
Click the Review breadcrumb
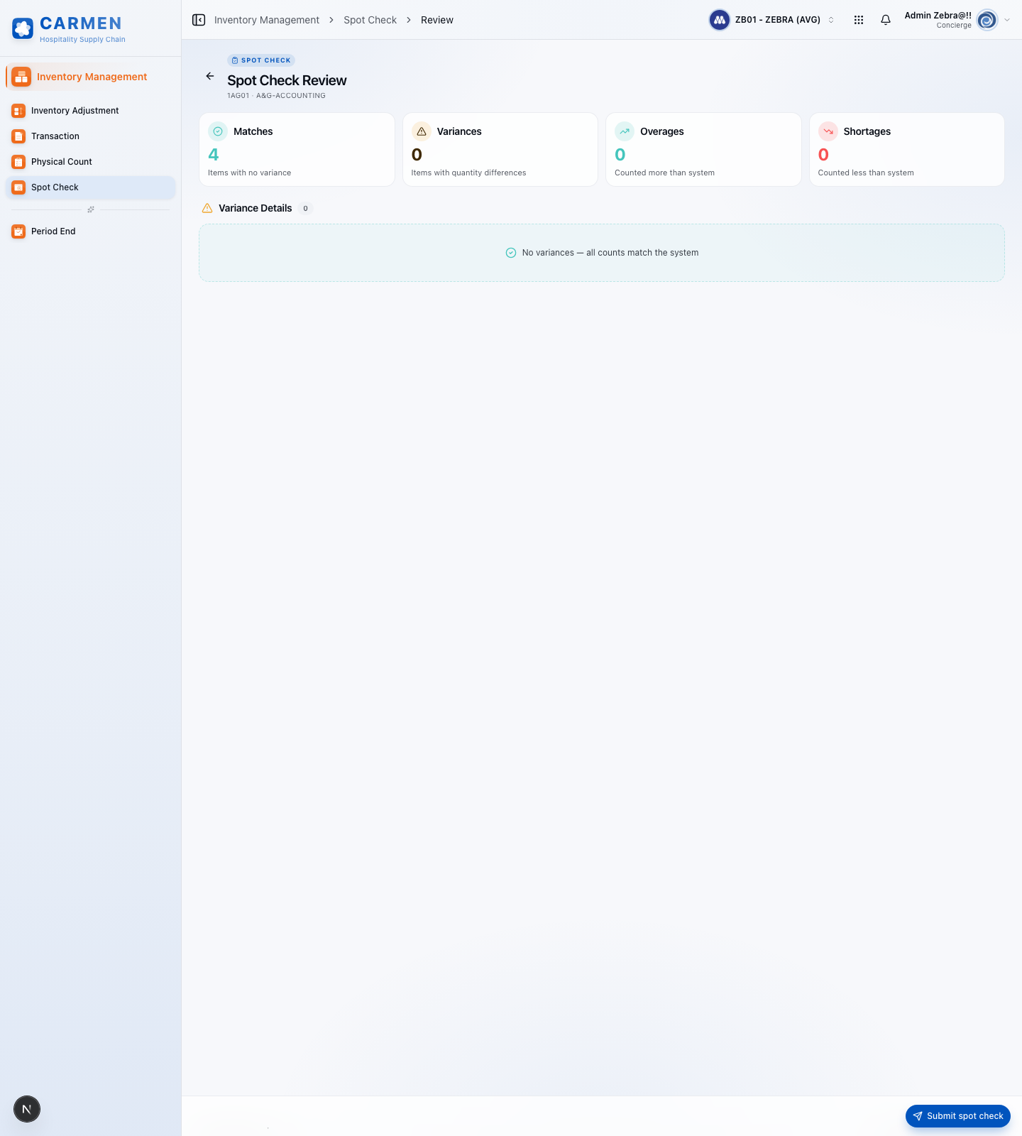pyautogui.click(x=437, y=20)
